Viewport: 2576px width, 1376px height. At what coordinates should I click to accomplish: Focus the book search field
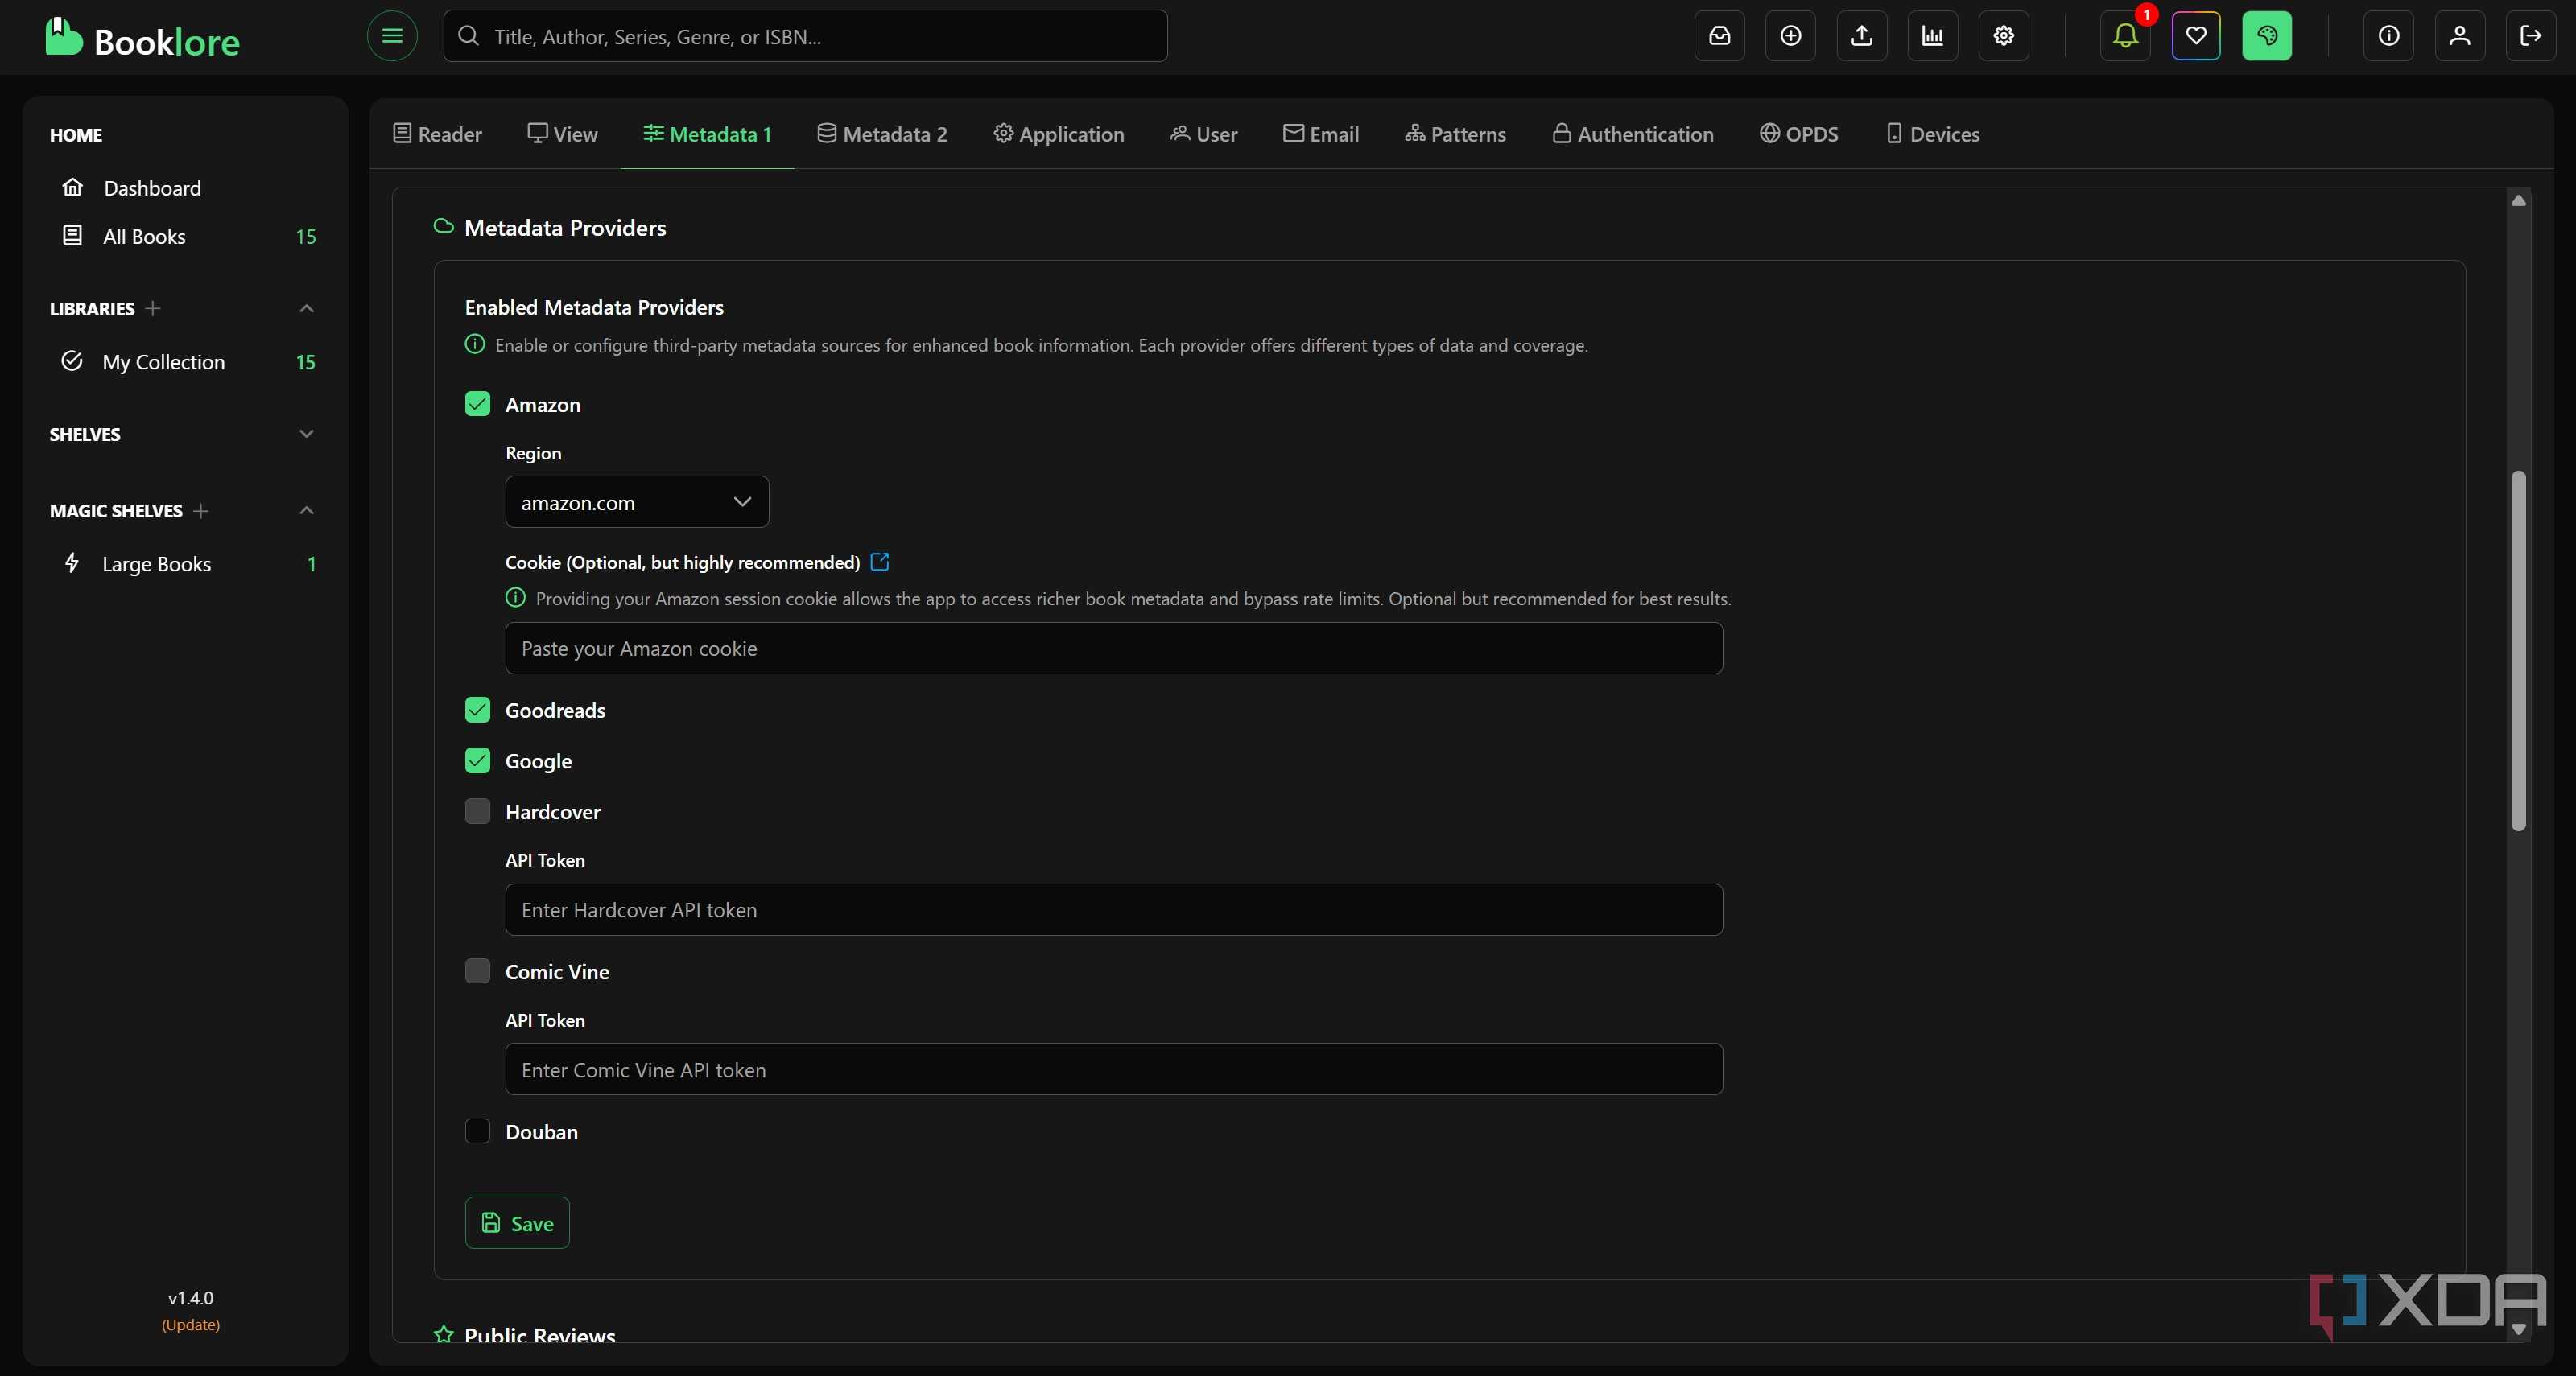coord(805,36)
